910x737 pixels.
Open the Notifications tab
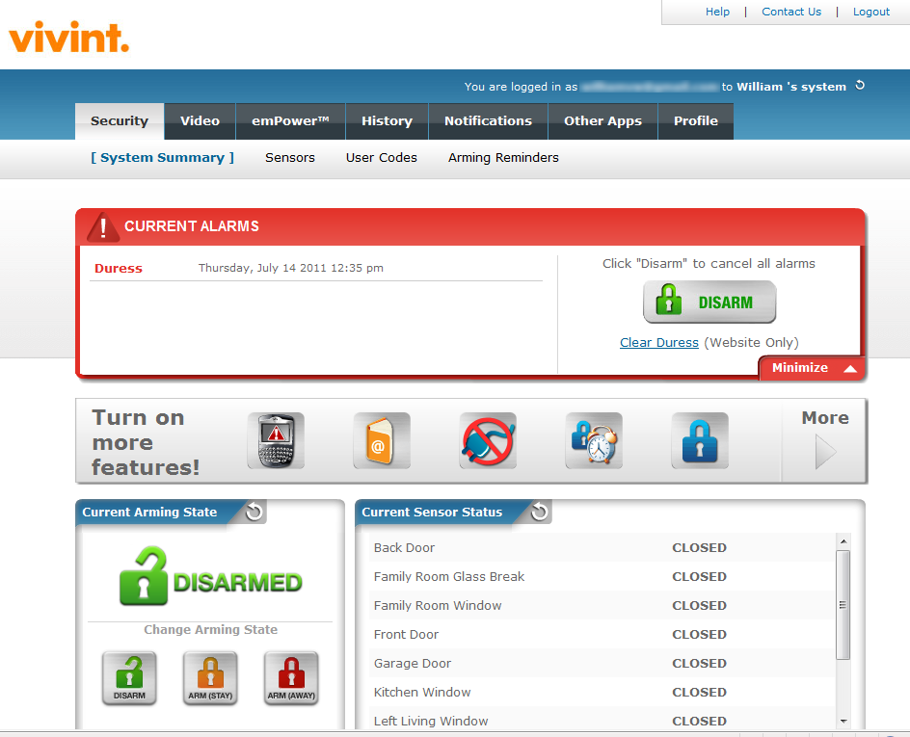point(488,121)
